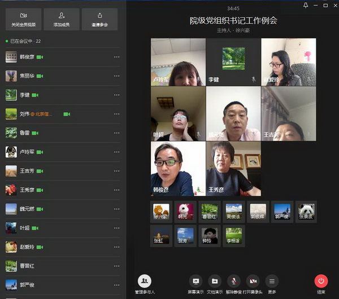Pin the window with the pin icon
Viewport: 339px width, 299px height.
(306, 6)
